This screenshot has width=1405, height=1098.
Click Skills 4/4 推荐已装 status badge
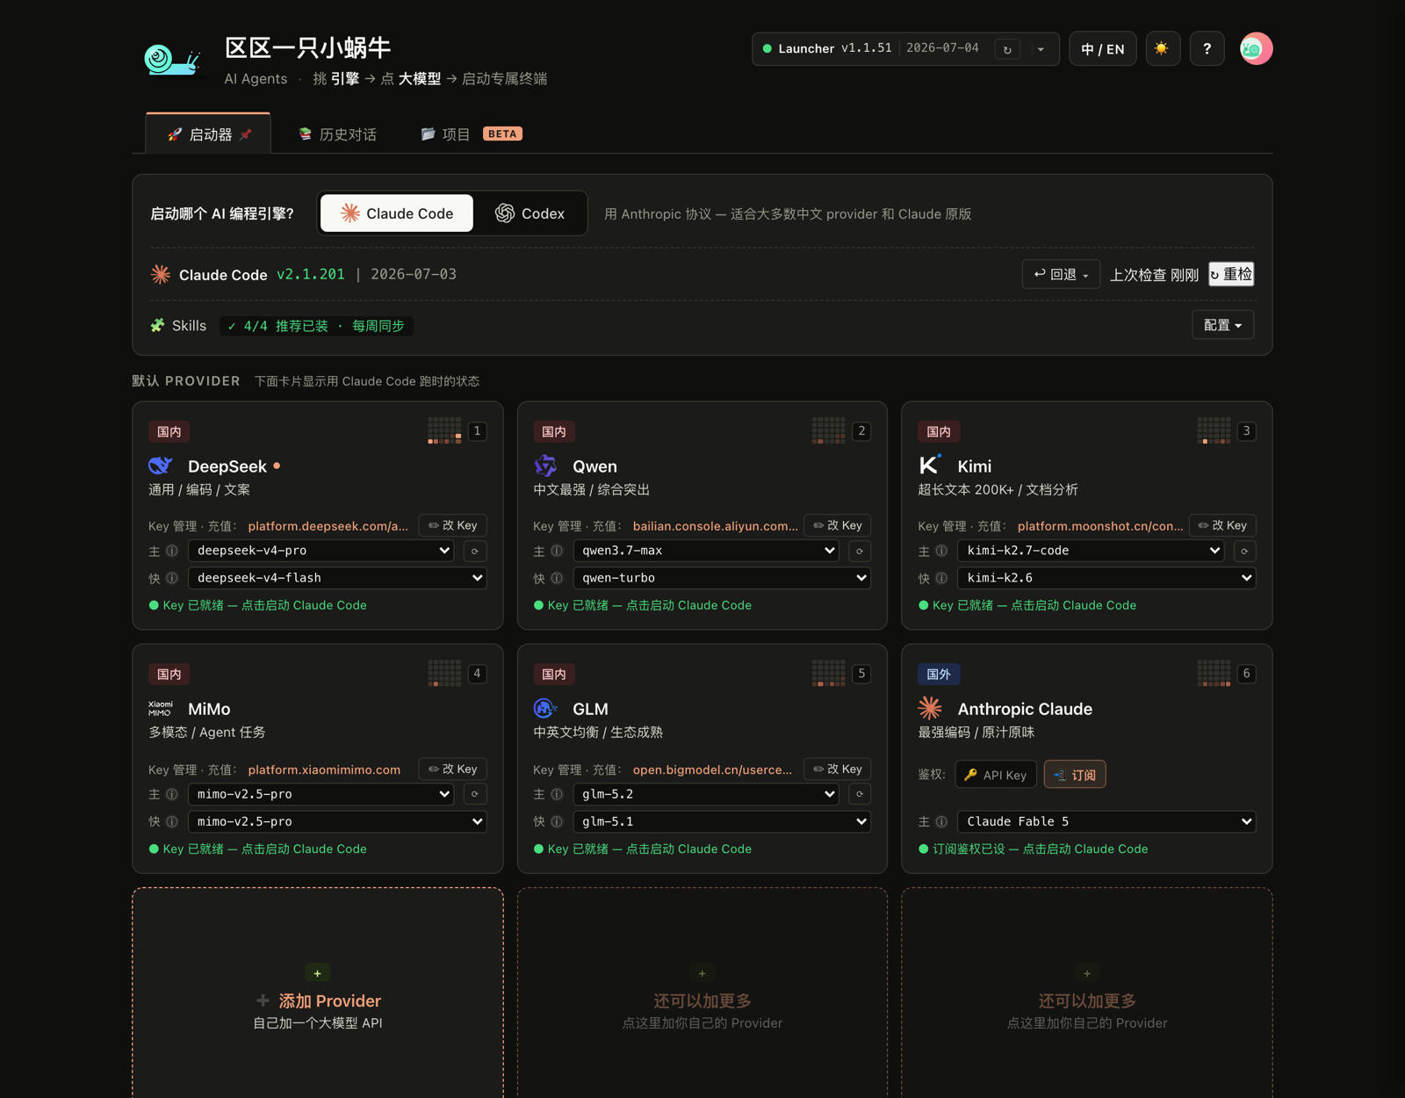pyautogui.click(x=316, y=326)
